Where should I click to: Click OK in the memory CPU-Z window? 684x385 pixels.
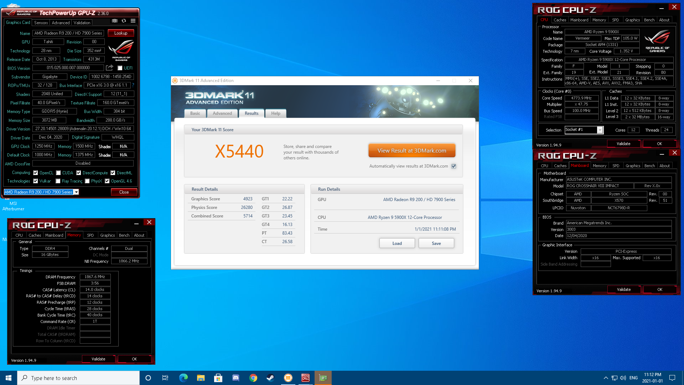[x=134, y=359]
